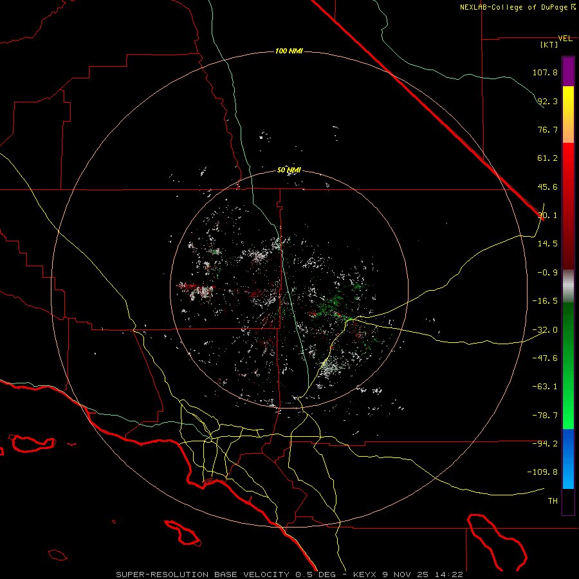This screenshot has height=579, width=579.
Task: Pick the green segment of velocity color bar
Action: (568, 365)
